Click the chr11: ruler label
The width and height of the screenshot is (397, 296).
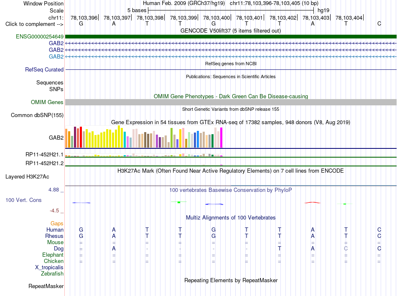[56, 18]
